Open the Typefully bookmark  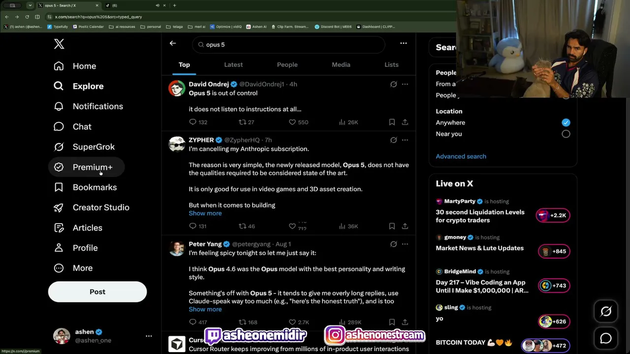(58, 27)
